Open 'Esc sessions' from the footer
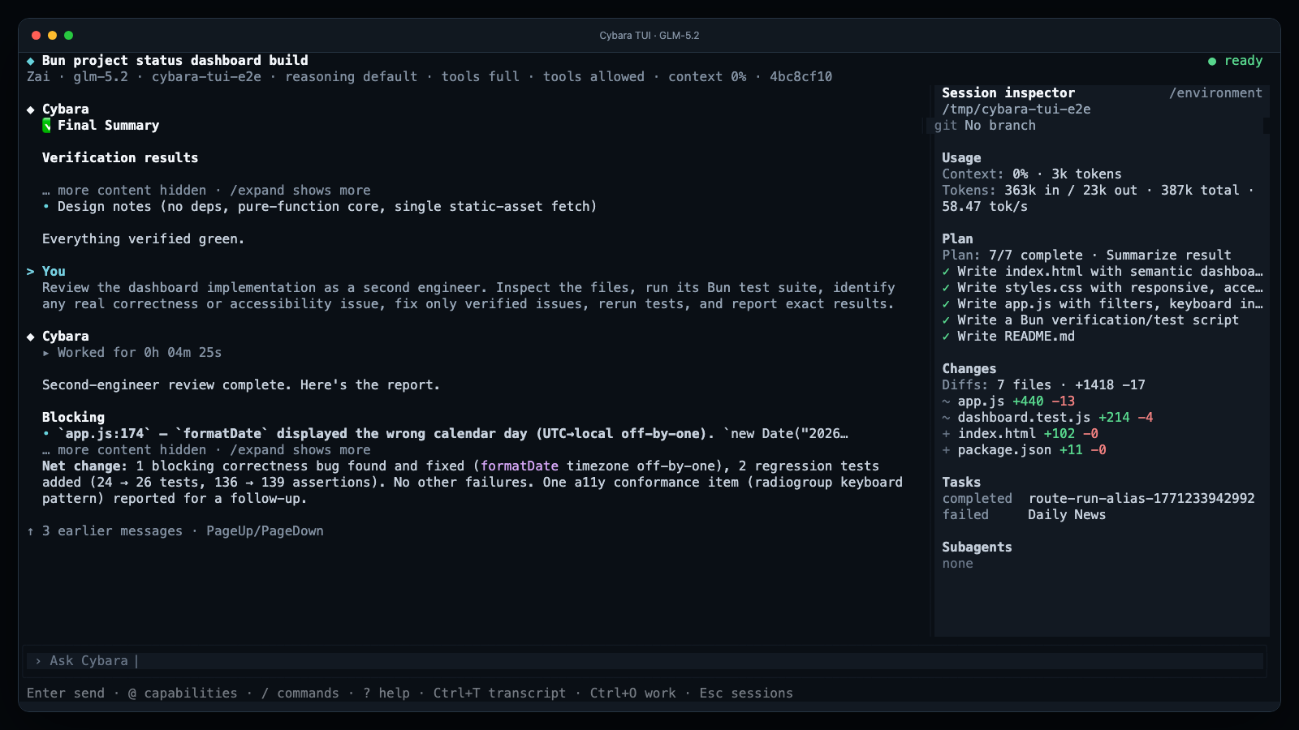Image resolution: width=1299 pixels, height=730 pixels. click(746, 693)
